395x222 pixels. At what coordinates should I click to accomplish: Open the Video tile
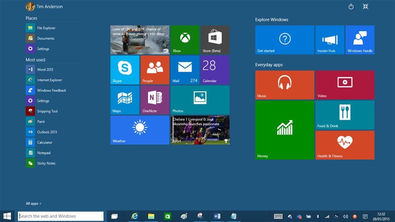345,85
